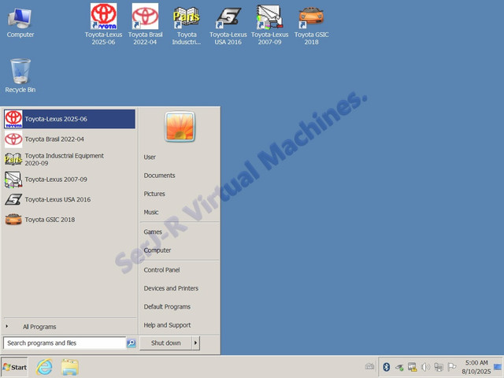Image resolution: width=504 pixels, height=378 pixels.
Task: Click the keyboard tray icon
Action: tap(369, 366)
